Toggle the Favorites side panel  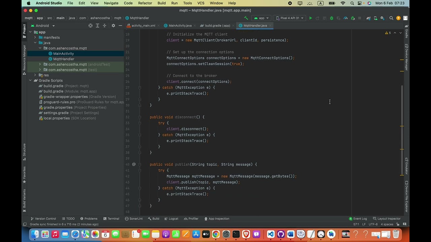24,175
